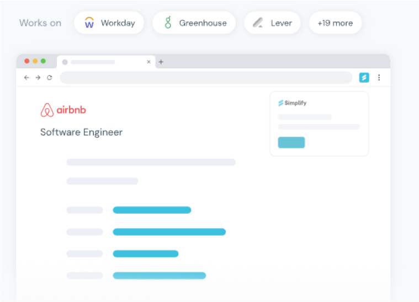Viewport: 419px width, 302px height.
Task: Open the browser three-dot menu
Action: coord(379,78)
